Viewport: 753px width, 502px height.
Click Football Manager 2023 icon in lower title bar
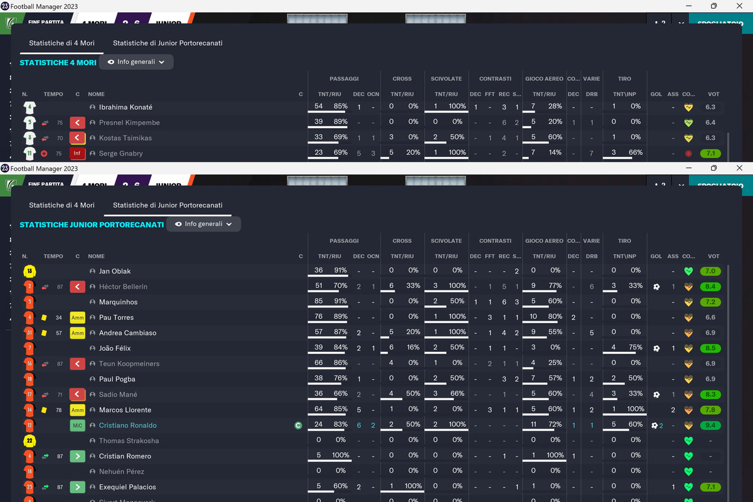point(5,168)
